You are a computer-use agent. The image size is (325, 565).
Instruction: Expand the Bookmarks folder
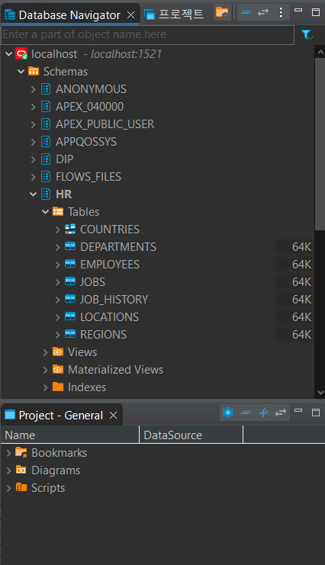pyautogui.click(x=8, y=453)
